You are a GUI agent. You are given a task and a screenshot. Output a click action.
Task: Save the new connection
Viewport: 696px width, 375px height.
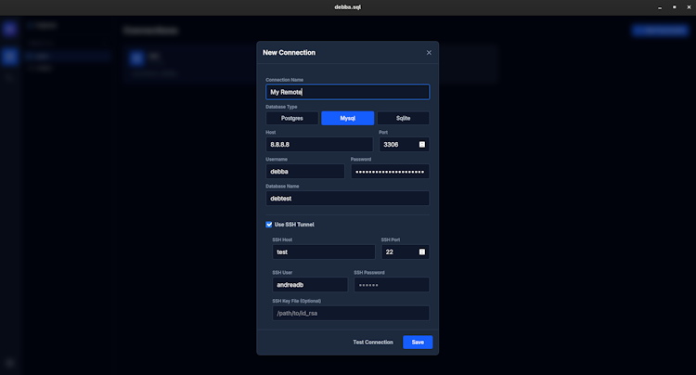tap(418, 343)
